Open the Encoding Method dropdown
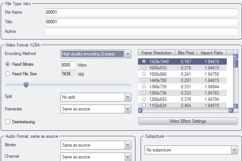The height and width of the screenshot is (161, 242). click(128, 54)
